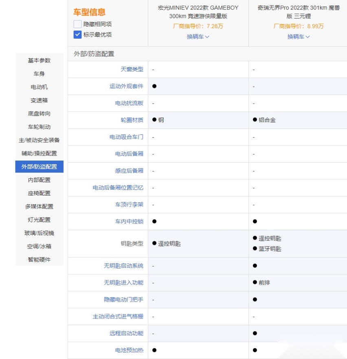347x359 pixels.
Task: Click the 天窗类型 parameter link
Action: click(132, 69)
